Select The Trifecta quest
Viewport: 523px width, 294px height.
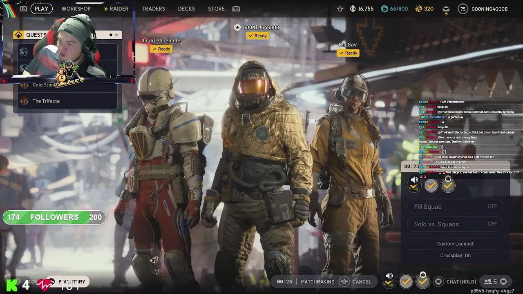coord(68,101)
